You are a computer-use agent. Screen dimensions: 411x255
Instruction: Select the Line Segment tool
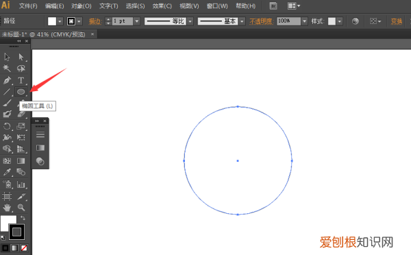(7, 92)
